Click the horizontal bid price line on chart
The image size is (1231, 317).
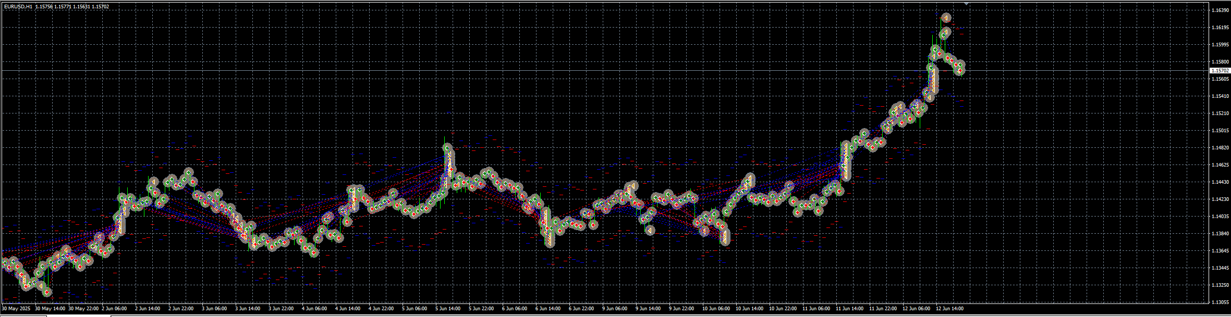click(521, 70)
